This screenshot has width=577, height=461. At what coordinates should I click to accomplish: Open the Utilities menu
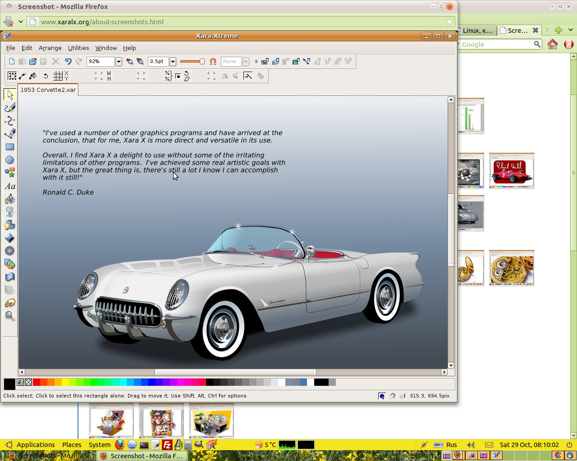(78, 48)
